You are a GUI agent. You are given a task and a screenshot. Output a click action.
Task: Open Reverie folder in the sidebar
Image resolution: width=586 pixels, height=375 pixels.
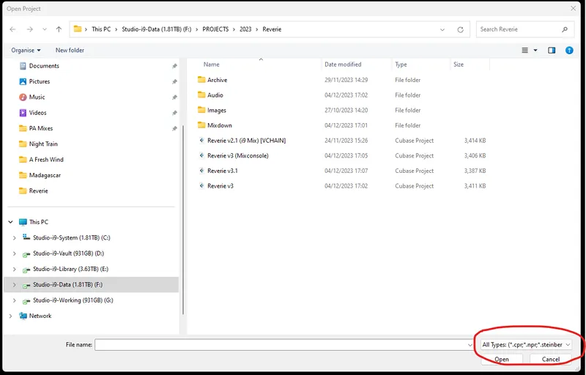coord(39,191)
